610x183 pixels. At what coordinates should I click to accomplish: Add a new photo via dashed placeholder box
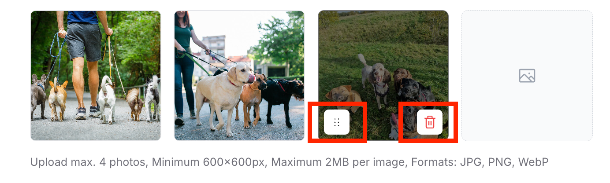527,76
